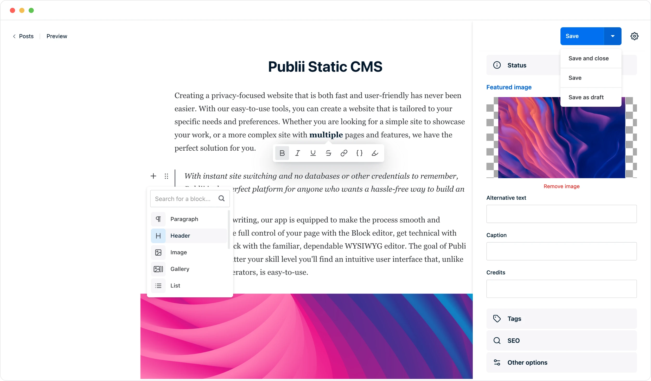Select the Eraser clear formatting icon
The image size is (651, 381).
pyautogui.click(x=374, y=153)
